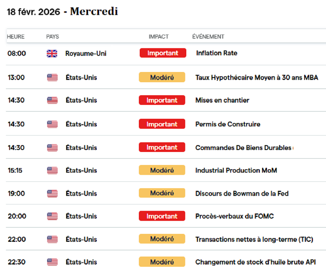Click the US flag in FOMC minutes row

click(52, 216)
